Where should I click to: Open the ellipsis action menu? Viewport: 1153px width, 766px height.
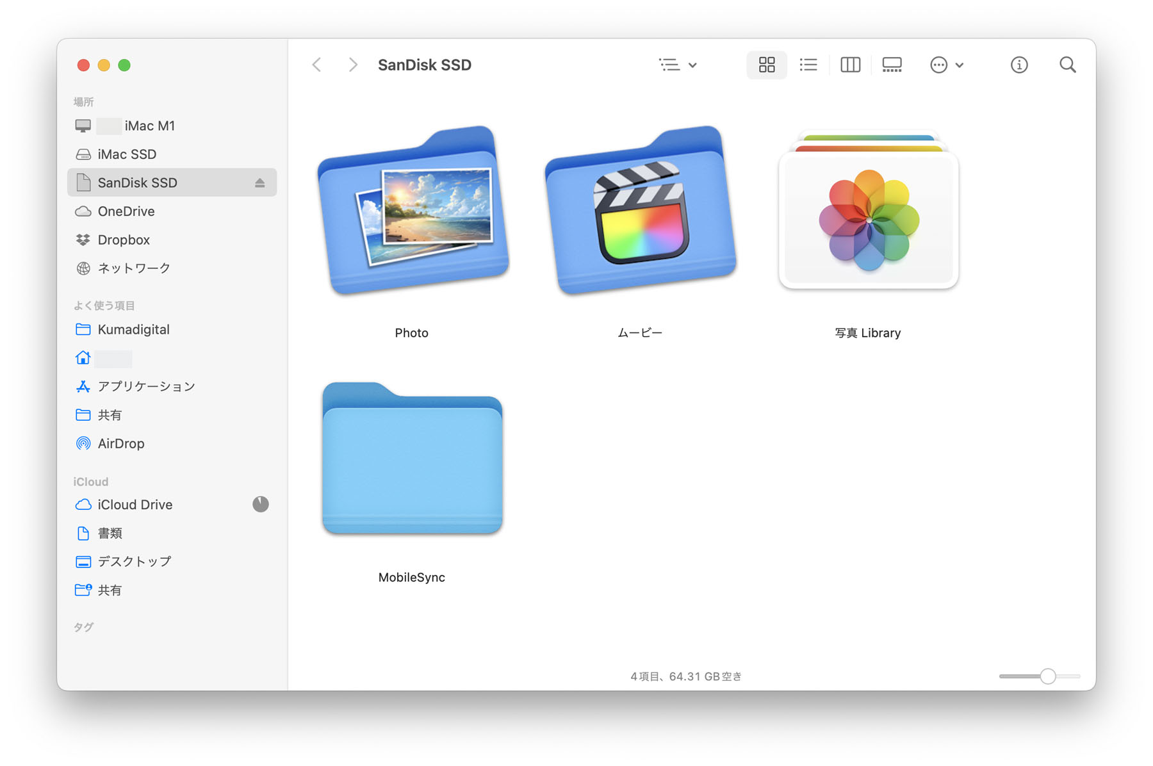[946, 65]
